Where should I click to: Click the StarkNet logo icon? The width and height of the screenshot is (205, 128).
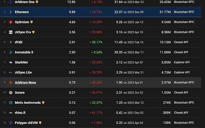tap(11, 62)
